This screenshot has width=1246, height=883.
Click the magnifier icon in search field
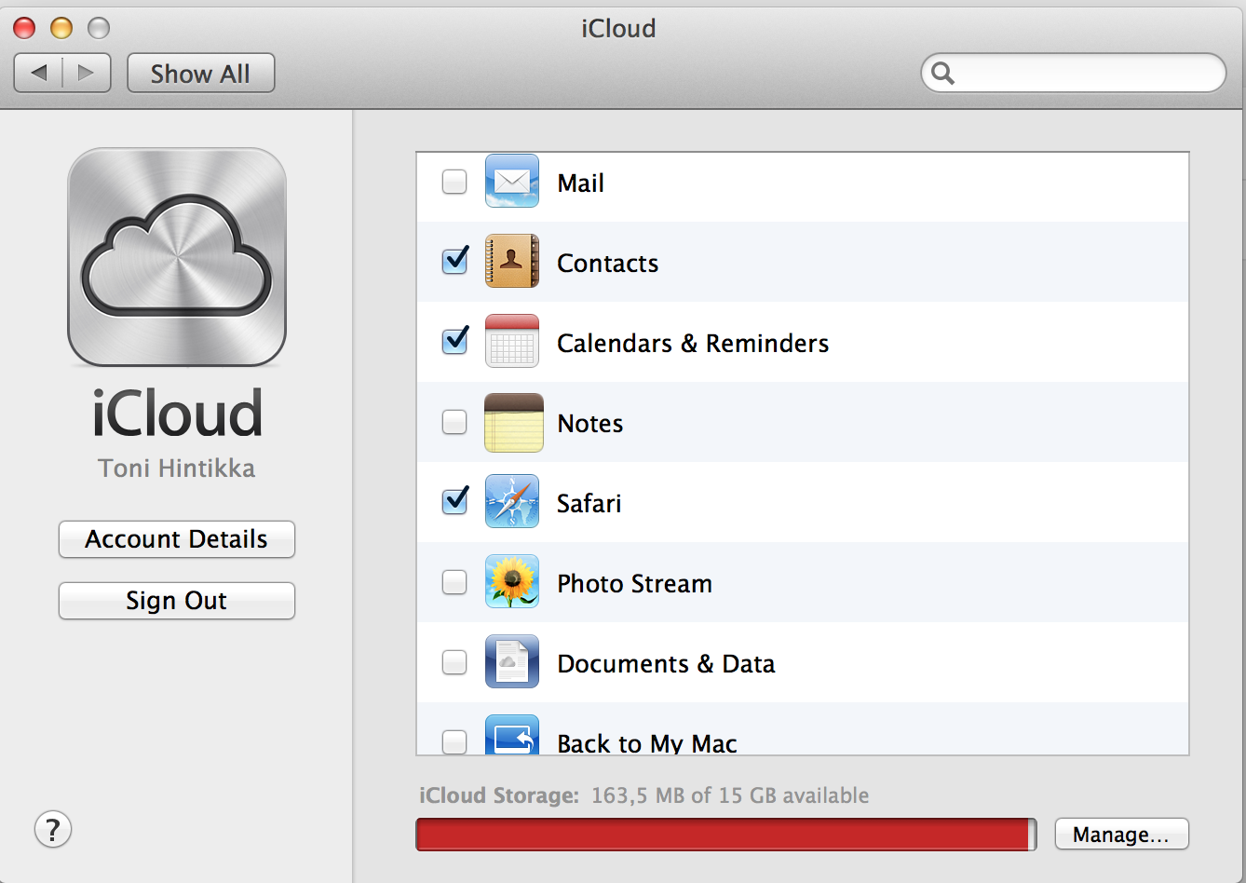pos(943,74)
